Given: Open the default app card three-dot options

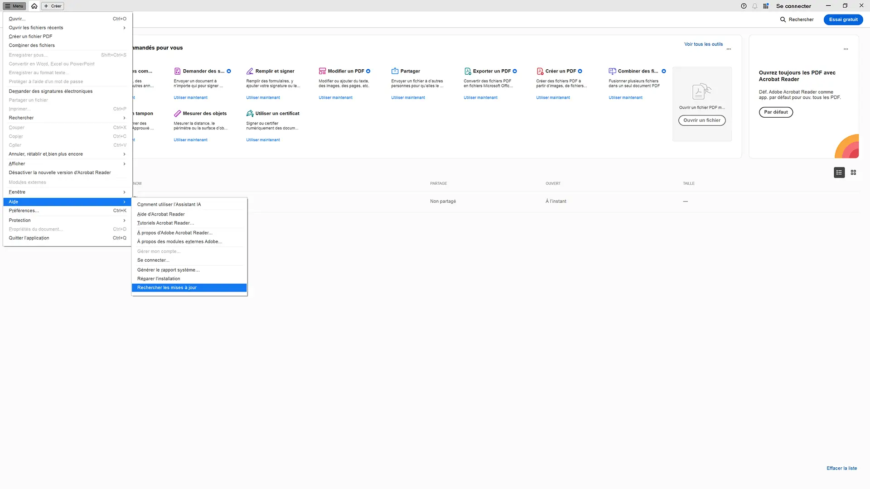Looking at the screenshot, I should click(x=846, y=49).
